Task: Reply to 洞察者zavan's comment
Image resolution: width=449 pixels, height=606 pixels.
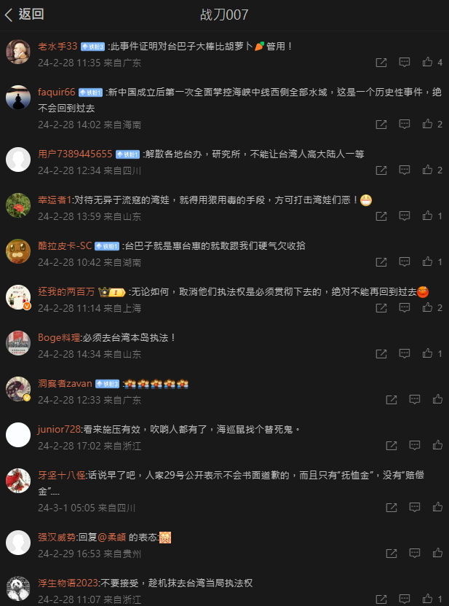Action: [x=415, y=399]
